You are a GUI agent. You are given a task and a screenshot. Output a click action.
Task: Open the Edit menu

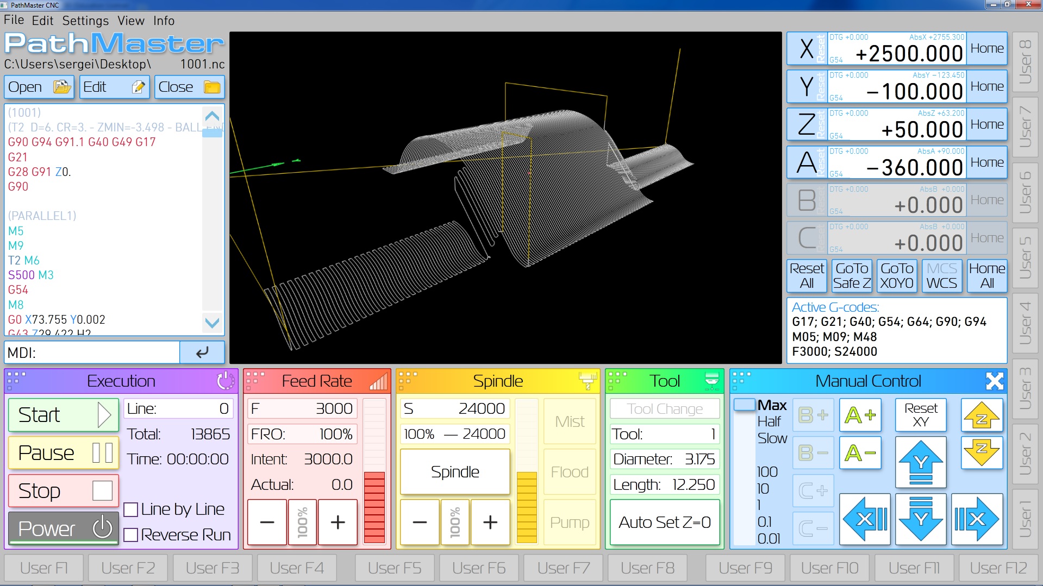42,21
